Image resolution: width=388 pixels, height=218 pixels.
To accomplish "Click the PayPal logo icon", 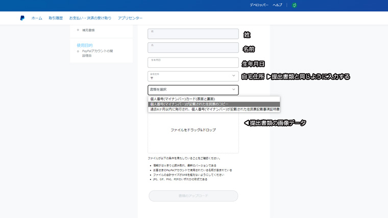I will 22,18.
